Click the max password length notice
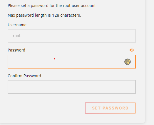This screenshot has height=125, width=154. [44, 15]
